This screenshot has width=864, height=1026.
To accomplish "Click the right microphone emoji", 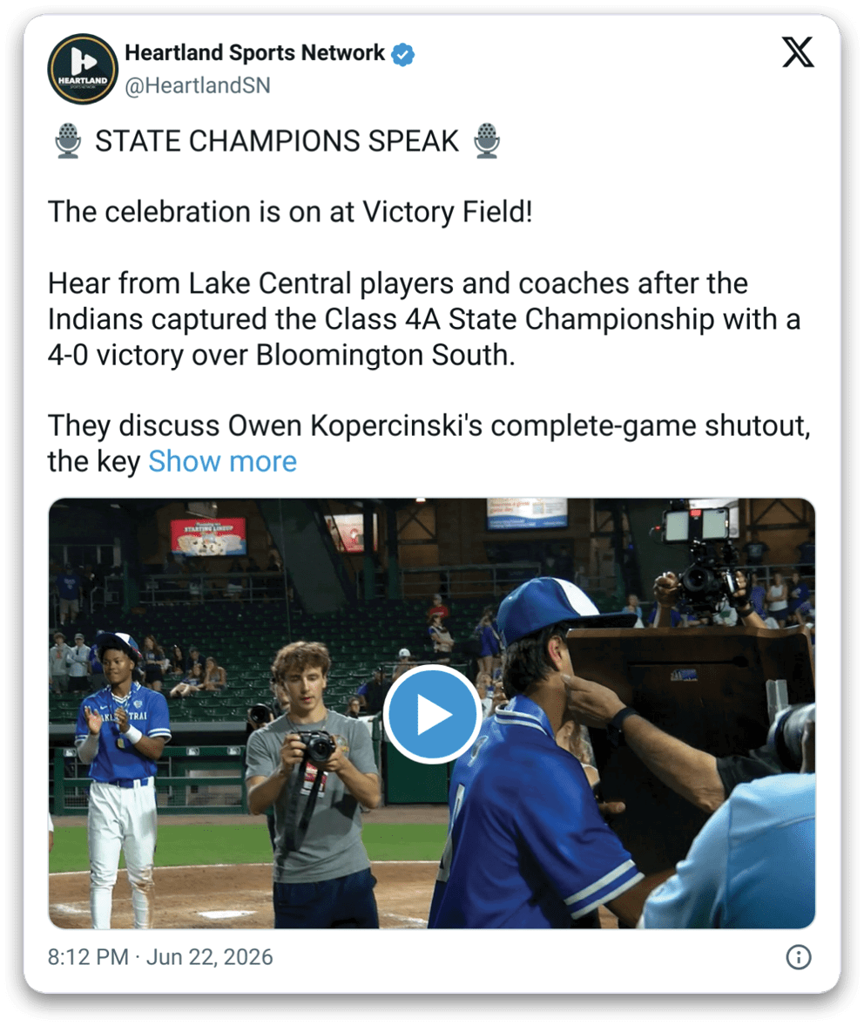I will pos(487,140).
